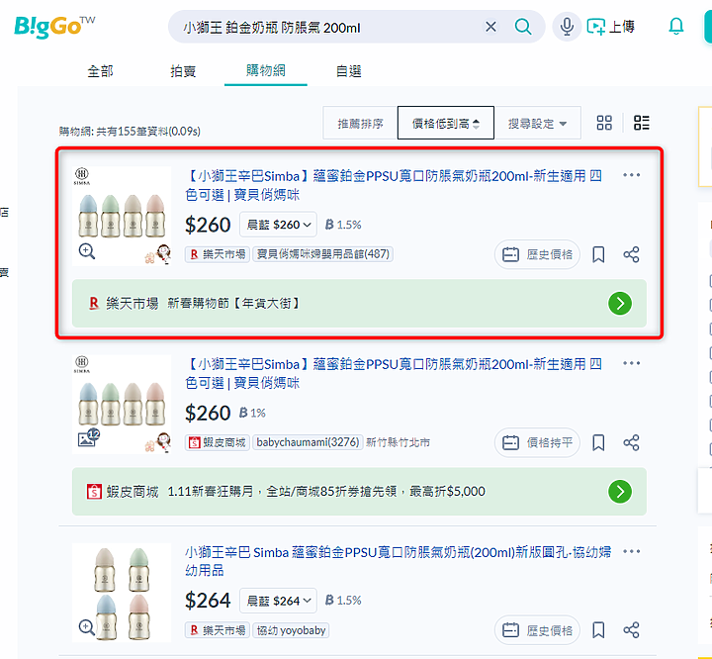Screen dimensions: 712x659
Task: Zoom the first product image magnifier icon
Action: coord(87,251)
